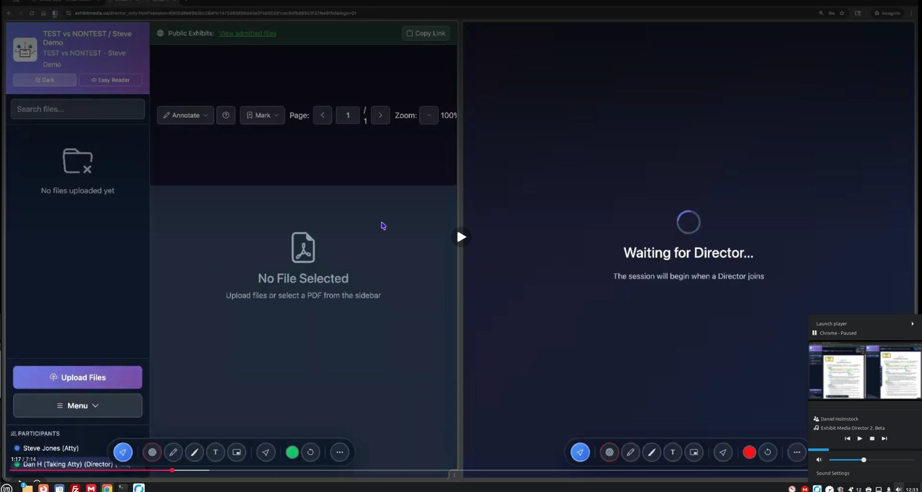Stop playback in the sound applet
This screenshot has height=492, width=922.
pos(872,439)
